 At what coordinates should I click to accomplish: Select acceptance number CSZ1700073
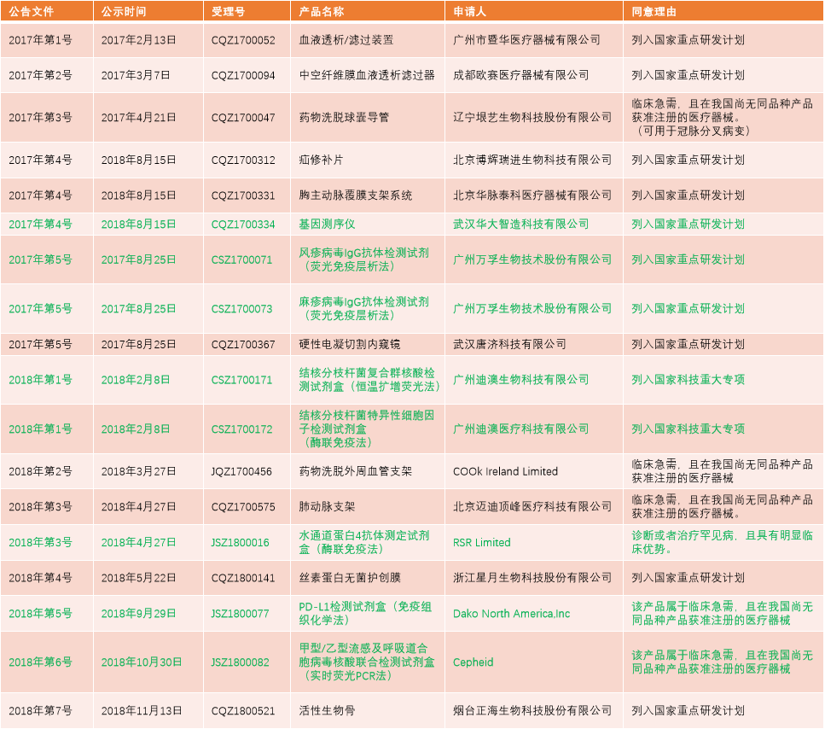(241, 308)
